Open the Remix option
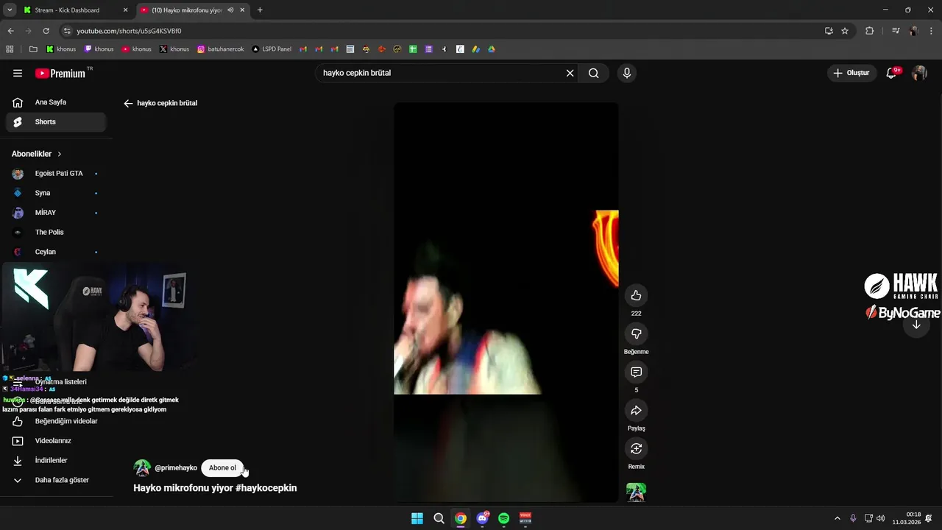The width and height of the screenshot is (942, 530). click(x=637, y=449)
